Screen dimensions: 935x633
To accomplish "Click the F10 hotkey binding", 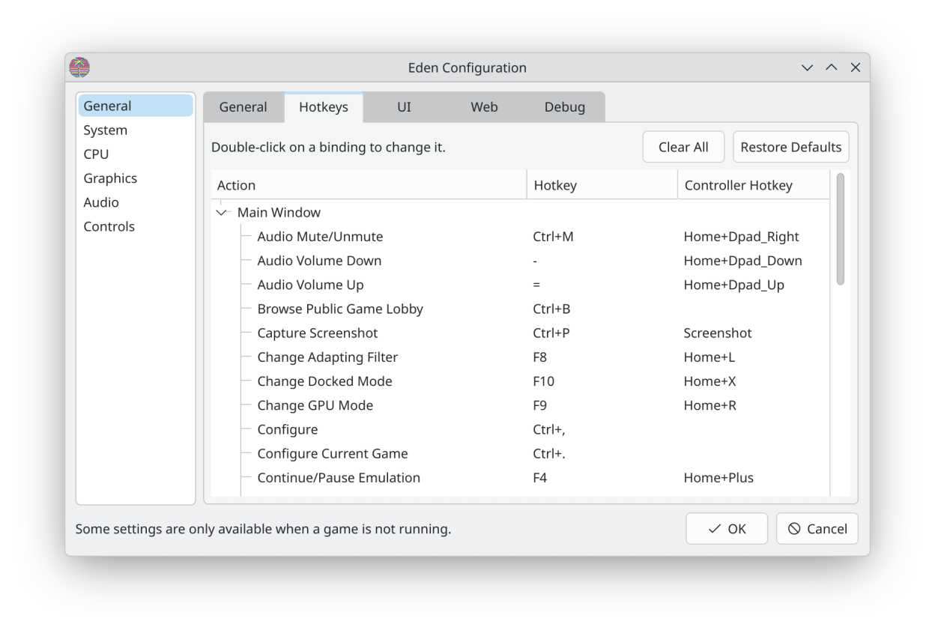I will [x=543, y=381].
